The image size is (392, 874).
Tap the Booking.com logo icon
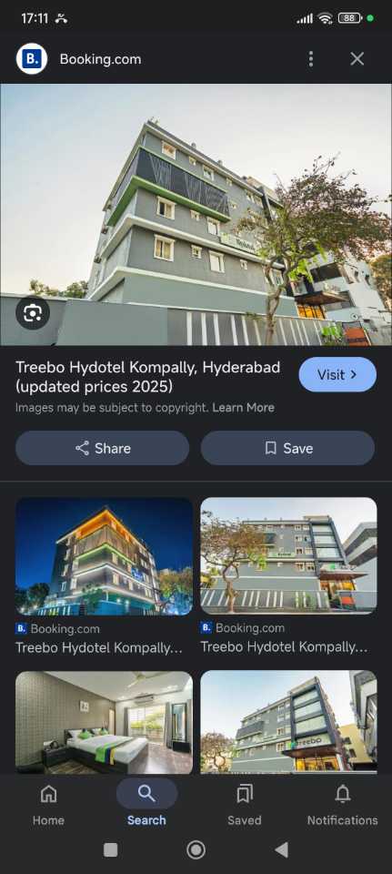[32, 59]
